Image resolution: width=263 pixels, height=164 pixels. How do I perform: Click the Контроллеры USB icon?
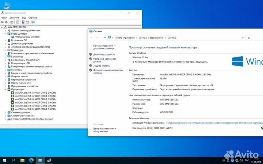[x=9, y=63]
